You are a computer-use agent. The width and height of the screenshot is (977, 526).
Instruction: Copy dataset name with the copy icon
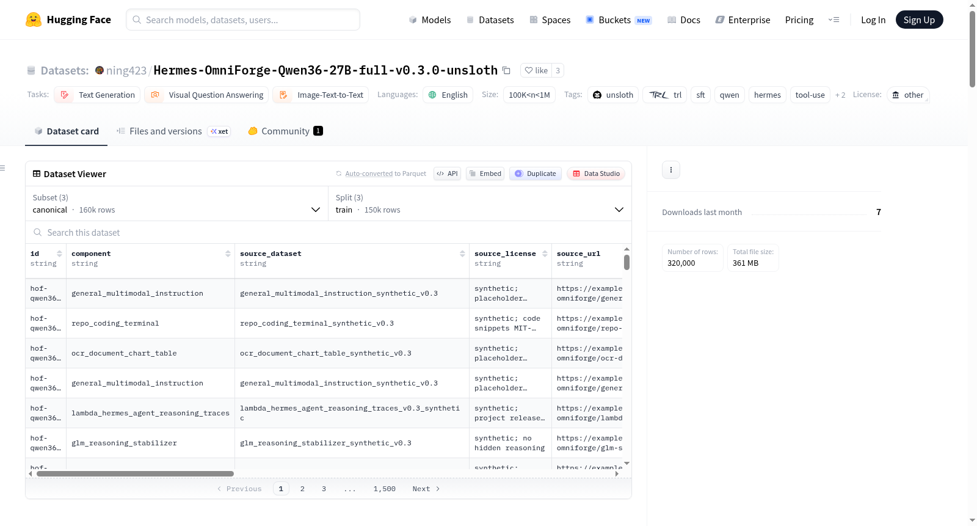click(506, 70)
